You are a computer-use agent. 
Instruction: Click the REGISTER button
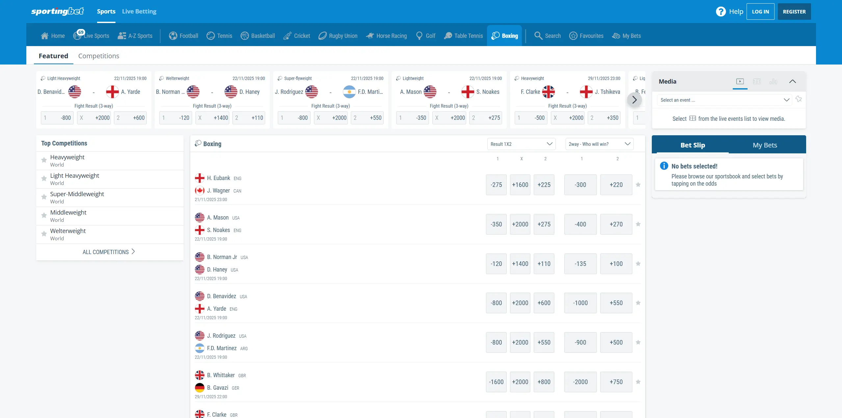pos(794,11)
